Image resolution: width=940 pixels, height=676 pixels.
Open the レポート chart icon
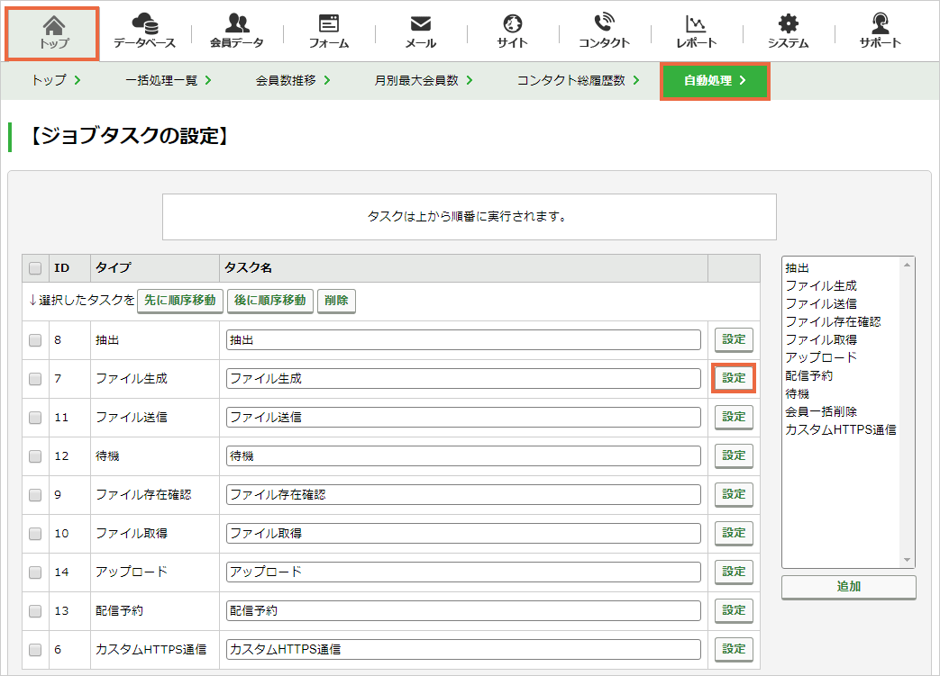(696, 32)
